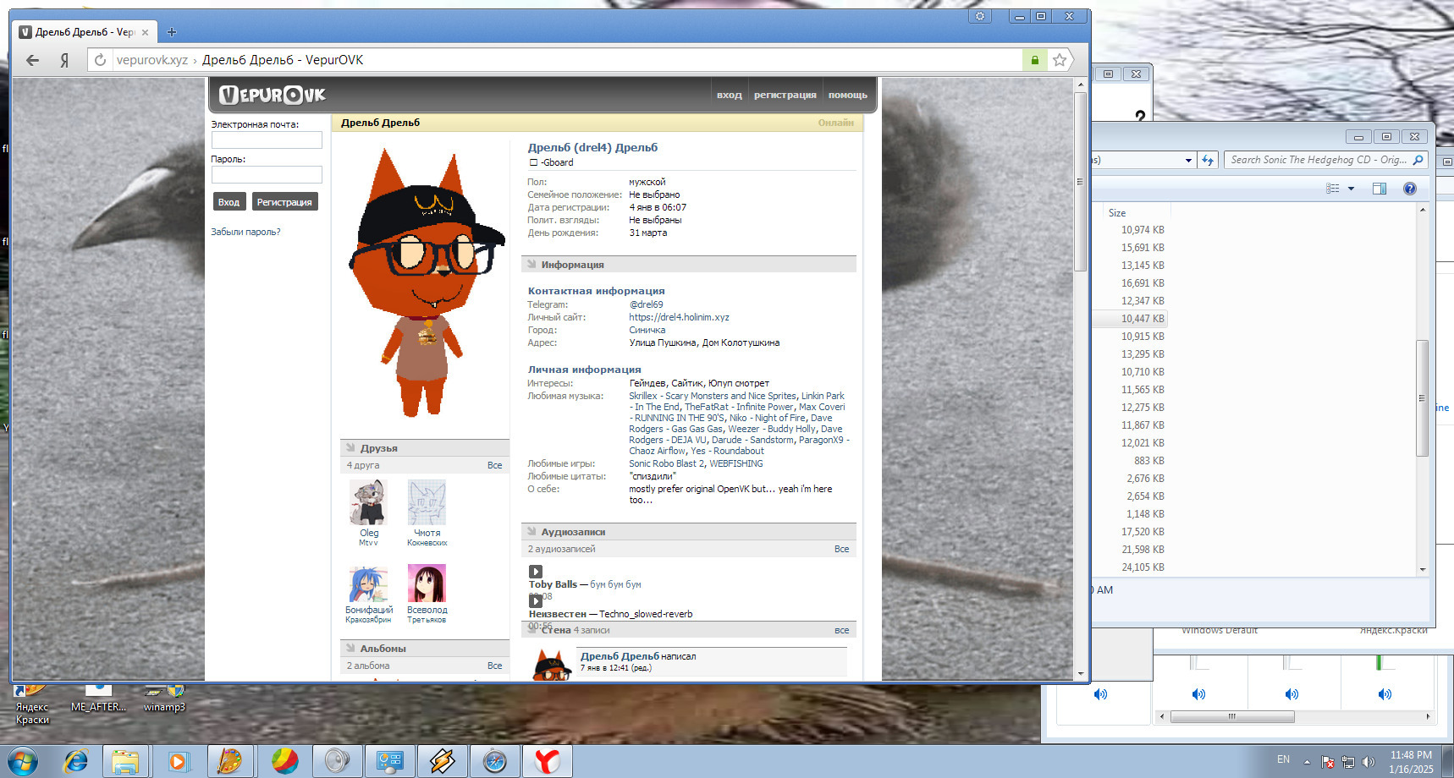This screenshot has width=1454, height=778.
Task: Open Winamp from the taskbar
Action: tap(442, 761)
